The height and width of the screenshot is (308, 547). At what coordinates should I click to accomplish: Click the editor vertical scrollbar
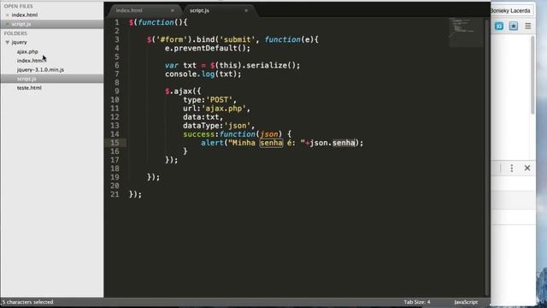pos(487,157)
